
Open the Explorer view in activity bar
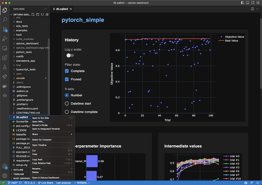pyautogui.click(x=5, y=10)
